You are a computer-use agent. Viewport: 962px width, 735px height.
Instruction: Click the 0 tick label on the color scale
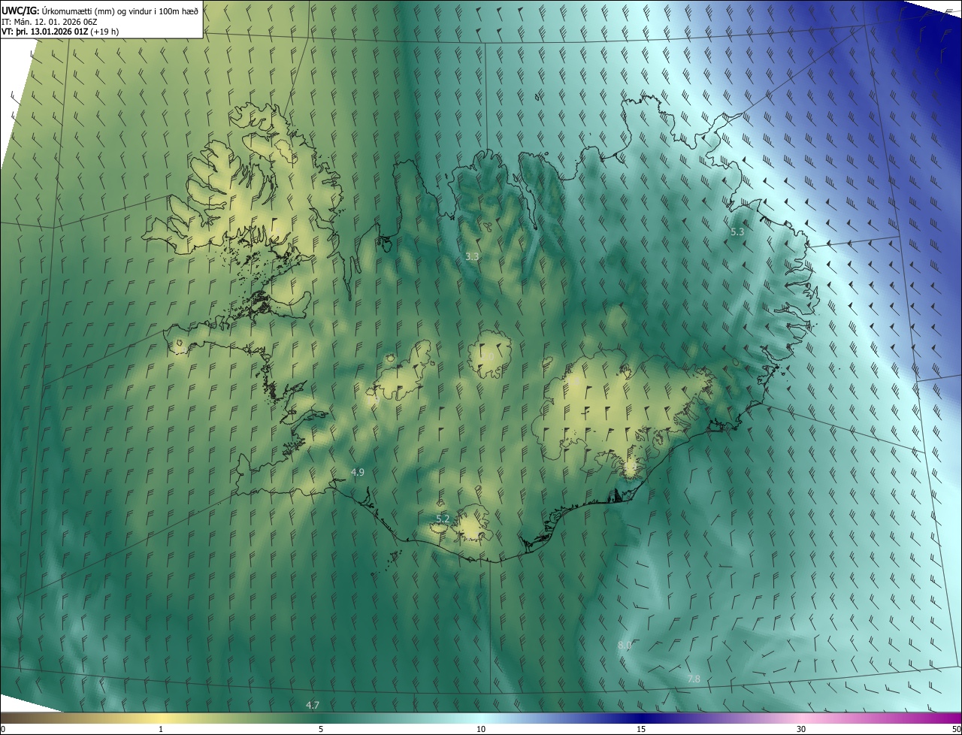point(3,729)
